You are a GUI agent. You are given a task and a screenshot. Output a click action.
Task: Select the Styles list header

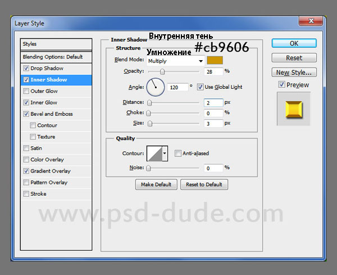click(56, 44)
